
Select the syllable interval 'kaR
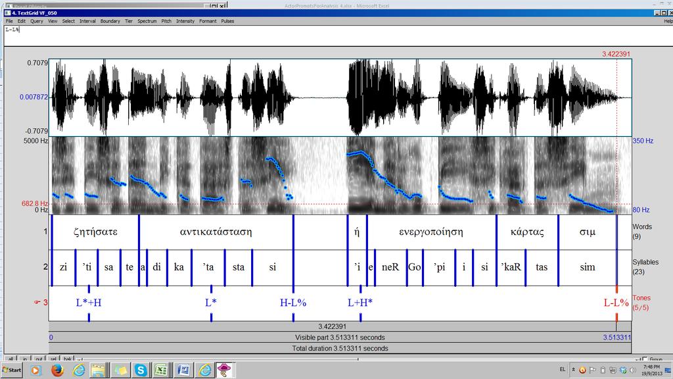coord(511,267)
